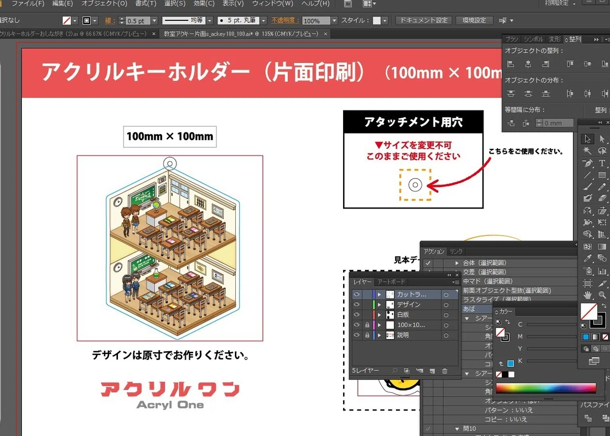610x436 pixels.
Task: Target the デザイン layer circle
Action: [446, 305]
